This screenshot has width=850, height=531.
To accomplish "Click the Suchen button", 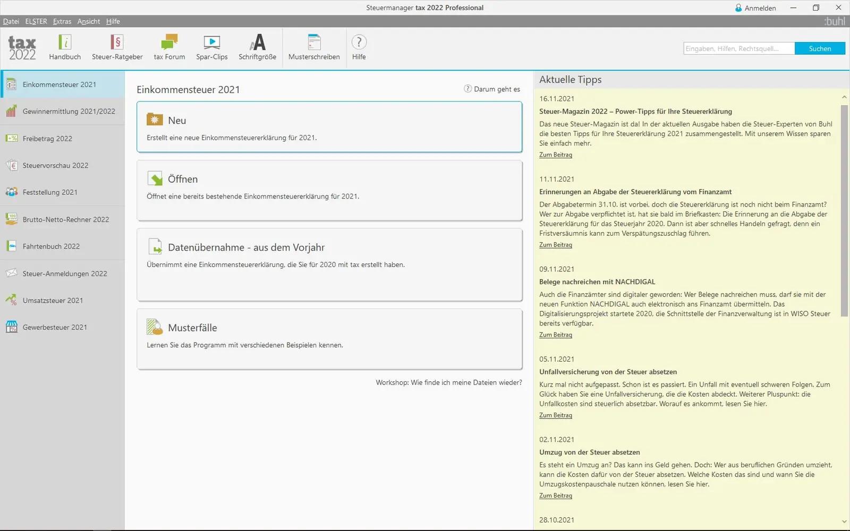I will [x=820, y=48].
